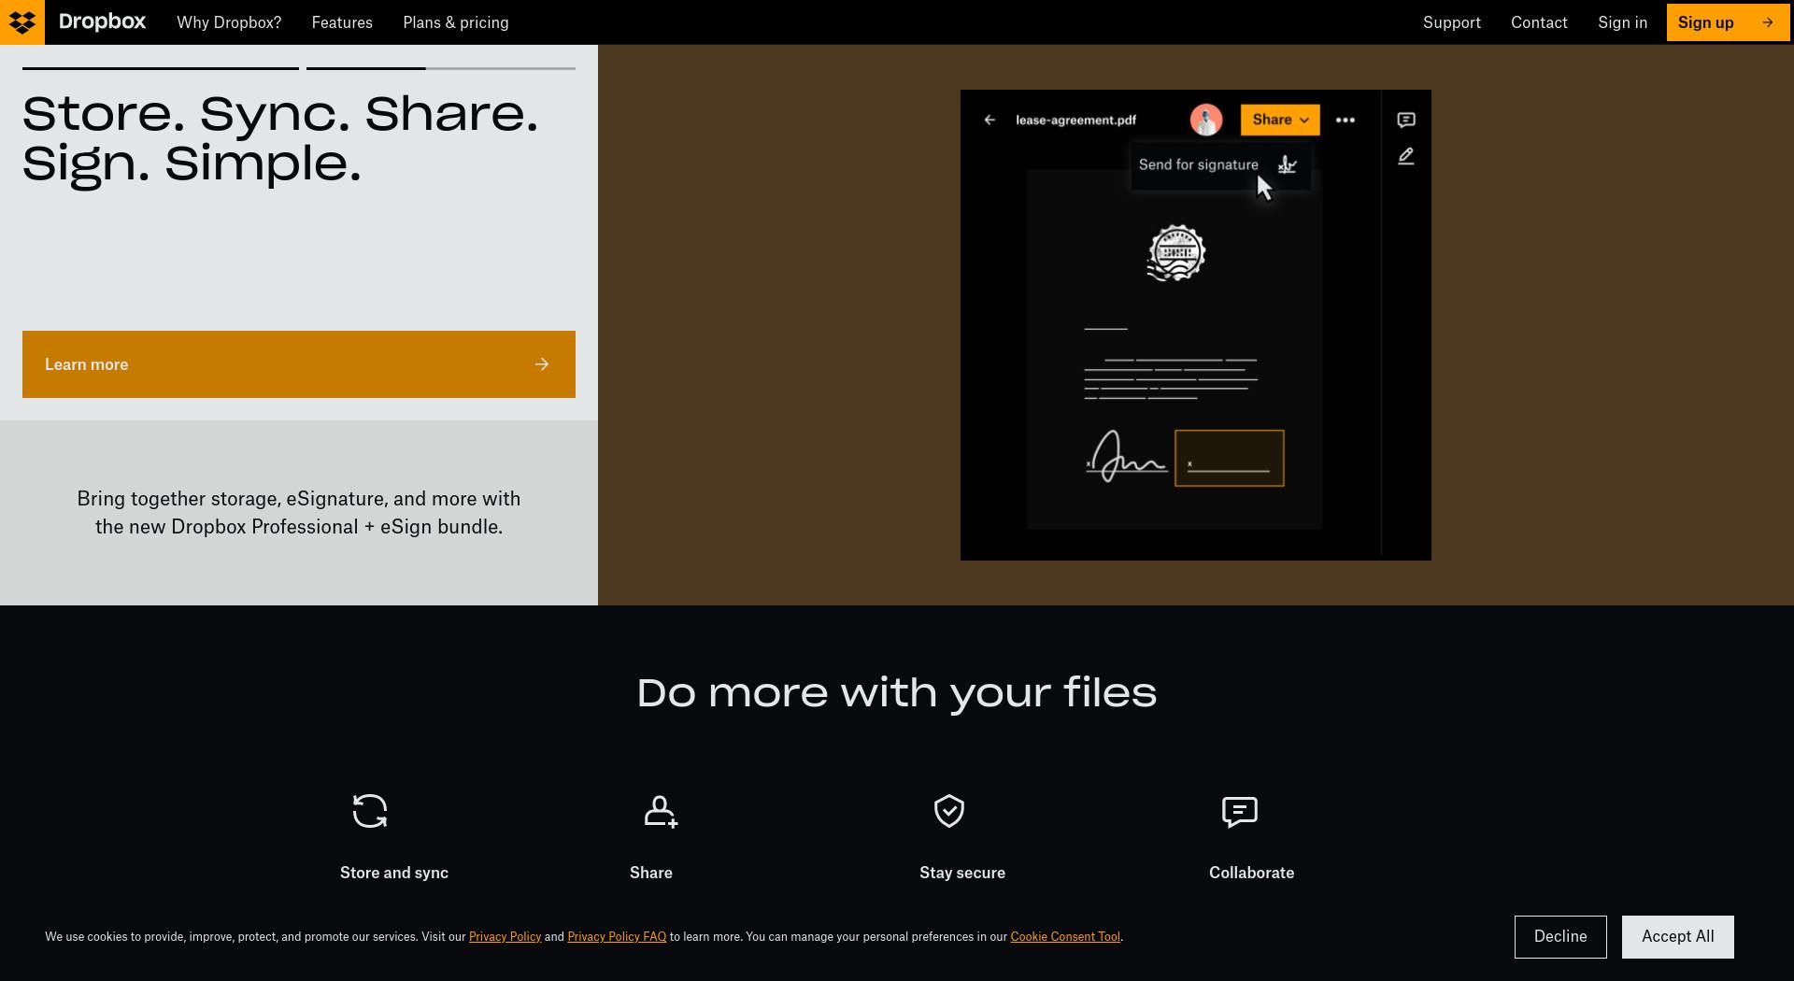Click the three-dots more options icon
The width and height of the screenshot is (1794, 981).
(1345, 120)
